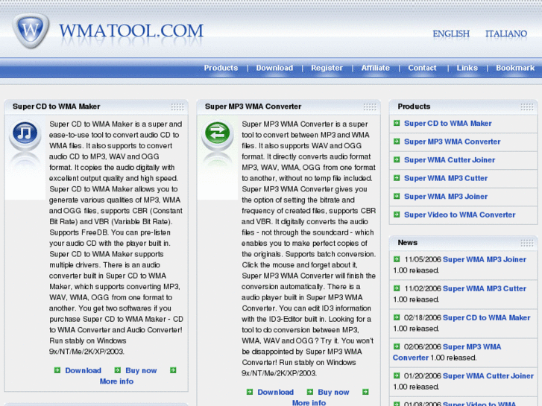Select Bookmark in the navigation bar
Image resolution: width=542 pixels, height=406 pixels.
pyautogui.click(x=515, y=68)
